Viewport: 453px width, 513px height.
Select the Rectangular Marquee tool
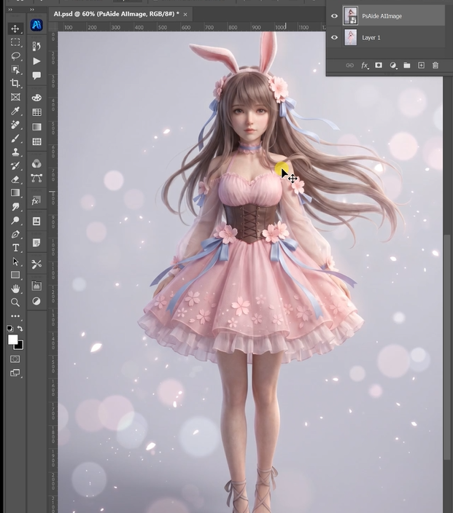tap(15, 42)
